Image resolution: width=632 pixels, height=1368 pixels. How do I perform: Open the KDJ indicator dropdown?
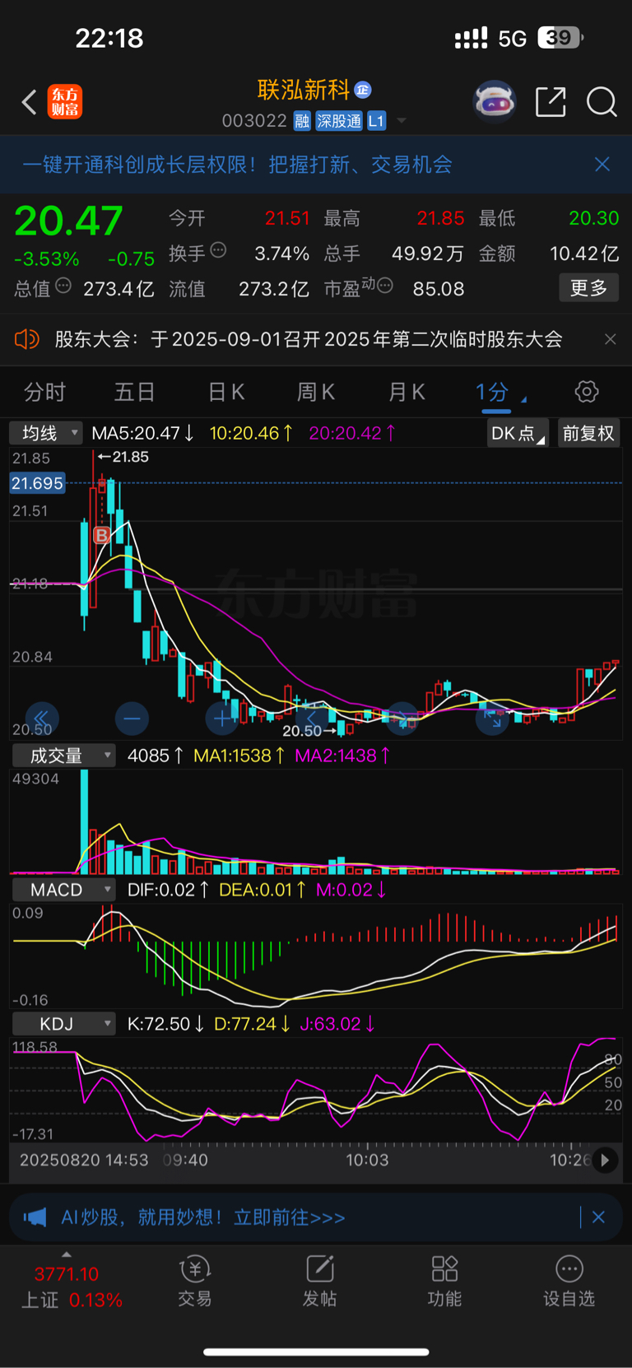coord(63,1024)
